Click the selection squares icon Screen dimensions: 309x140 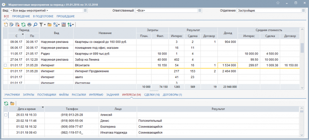click(x=55, y=25)
